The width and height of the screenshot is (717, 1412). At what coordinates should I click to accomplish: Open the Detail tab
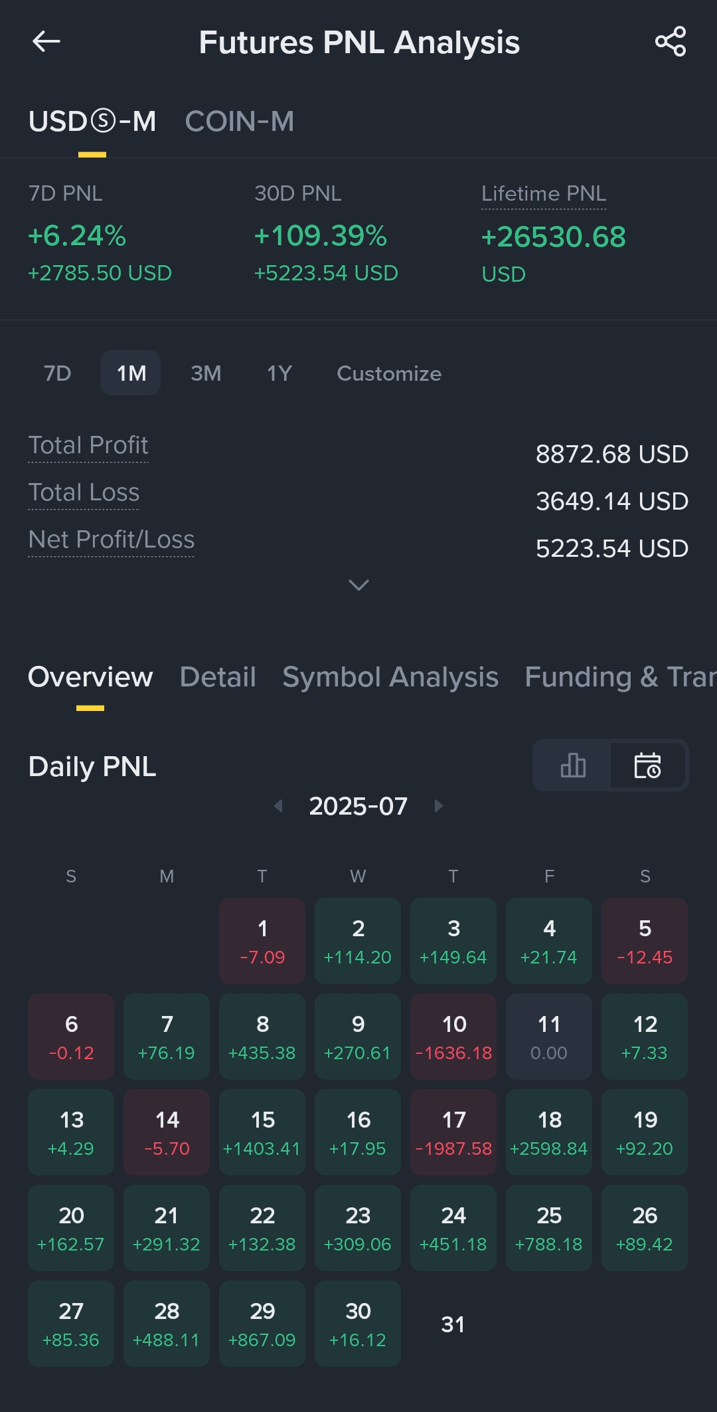218,677
